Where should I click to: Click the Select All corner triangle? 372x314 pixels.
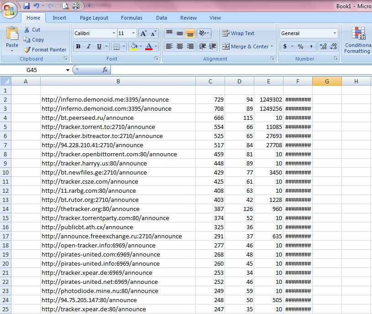pos(5,82)
